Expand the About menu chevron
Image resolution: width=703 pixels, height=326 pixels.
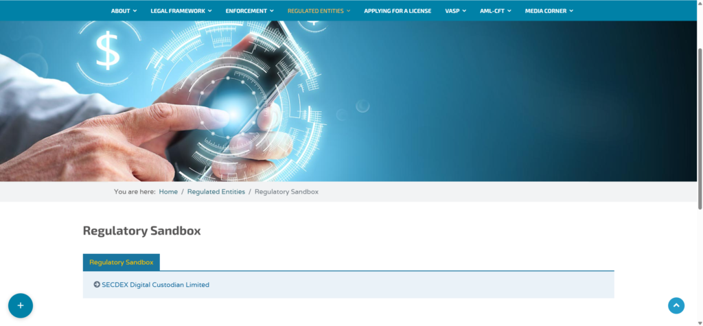[135, 11]
